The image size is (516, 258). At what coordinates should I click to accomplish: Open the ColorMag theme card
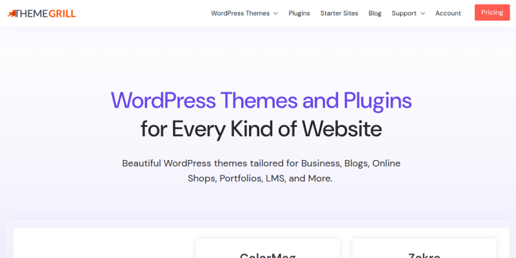tap(268, 248)
